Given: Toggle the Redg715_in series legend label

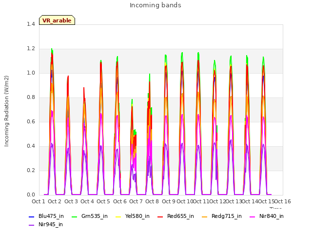Looking at the screenshot, I should tap(227, 216).
